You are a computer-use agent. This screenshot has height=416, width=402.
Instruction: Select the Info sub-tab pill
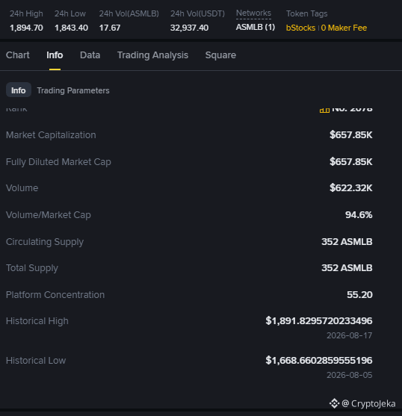pos(19,90)
